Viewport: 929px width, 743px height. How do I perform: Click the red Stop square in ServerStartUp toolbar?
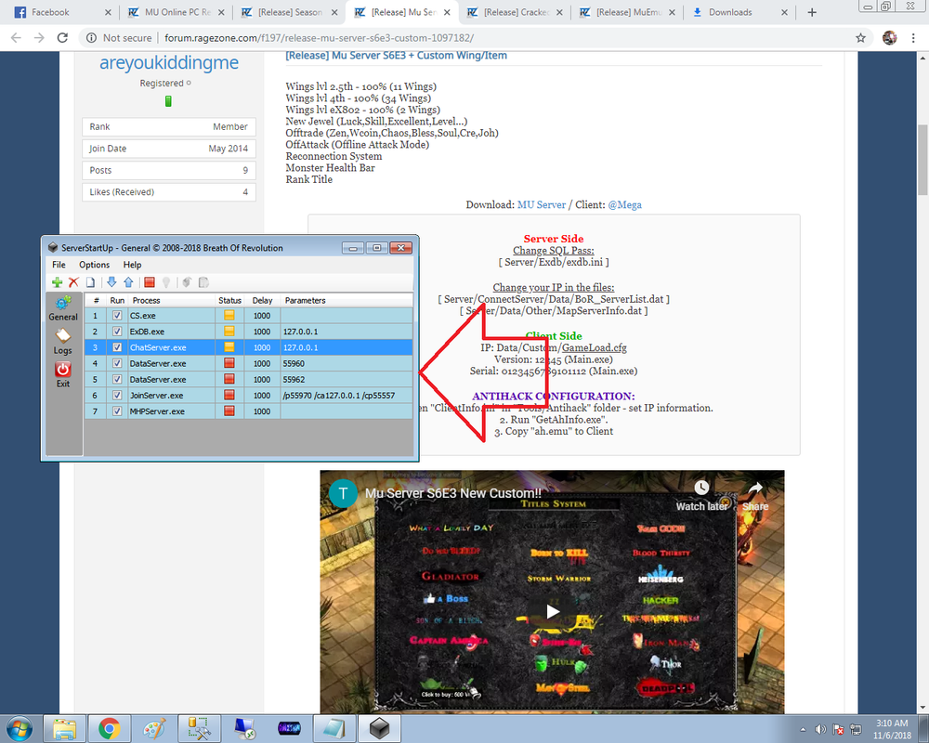pyautogui.click(x=150, y=282)
